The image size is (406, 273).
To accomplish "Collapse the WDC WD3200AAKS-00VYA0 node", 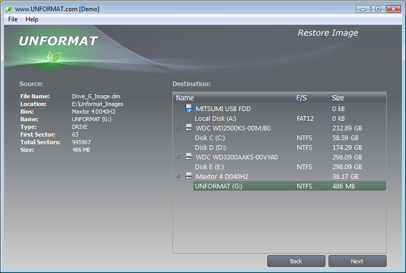I will (179, 157).
